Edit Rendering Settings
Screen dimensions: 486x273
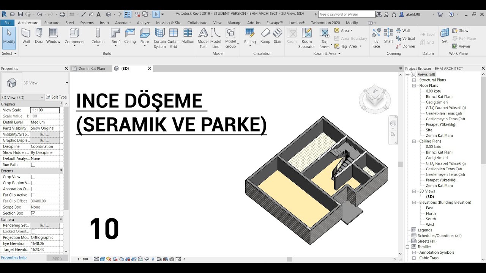[45, 225]
